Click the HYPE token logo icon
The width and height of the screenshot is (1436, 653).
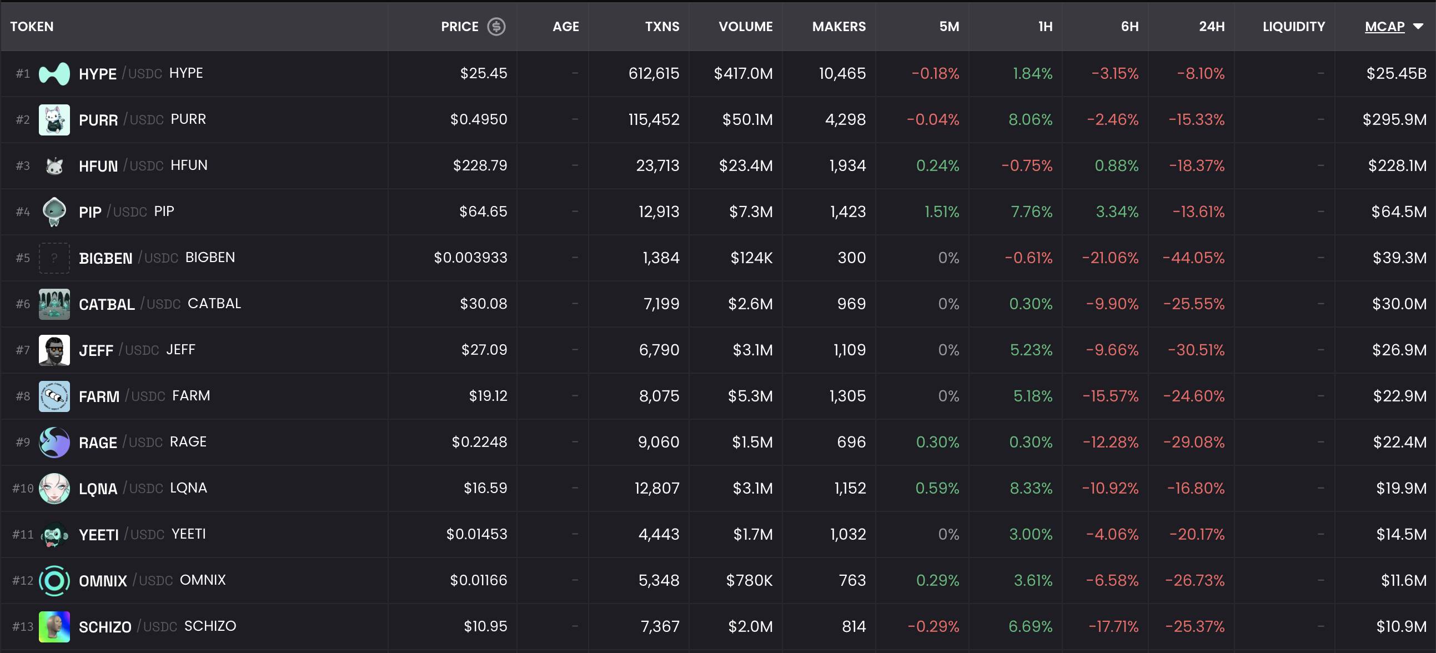[54, 74]
